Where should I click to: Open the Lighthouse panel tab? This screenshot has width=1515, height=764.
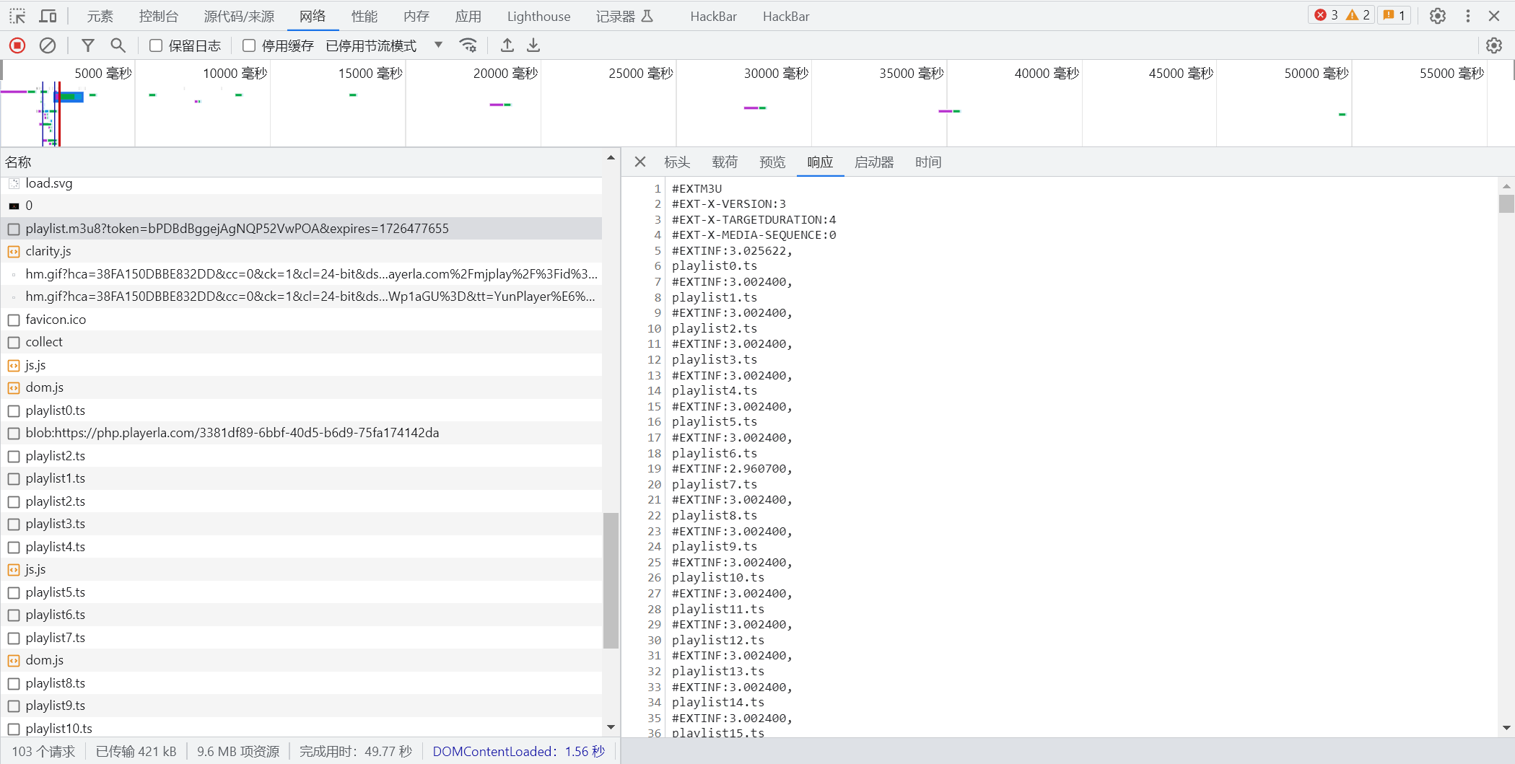click(538, 16)
